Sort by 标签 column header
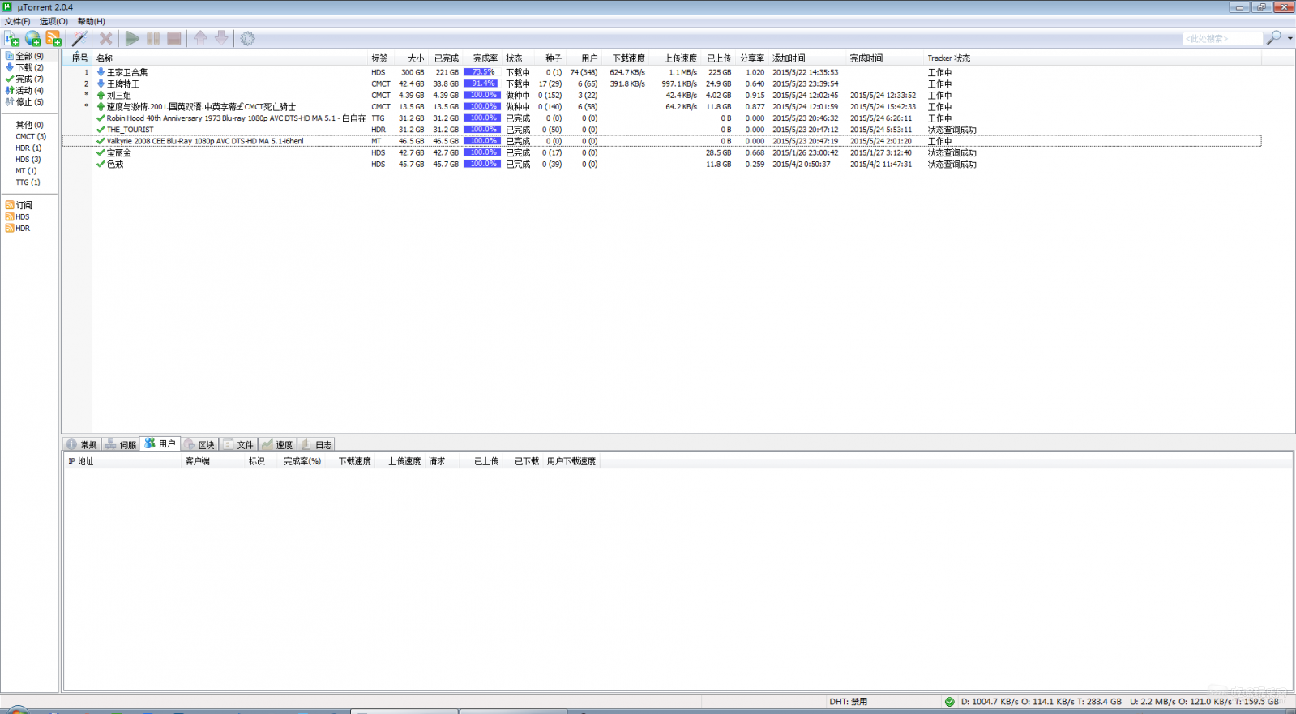Viewport: 1296px width, 714px height. (x=381, y=58)
